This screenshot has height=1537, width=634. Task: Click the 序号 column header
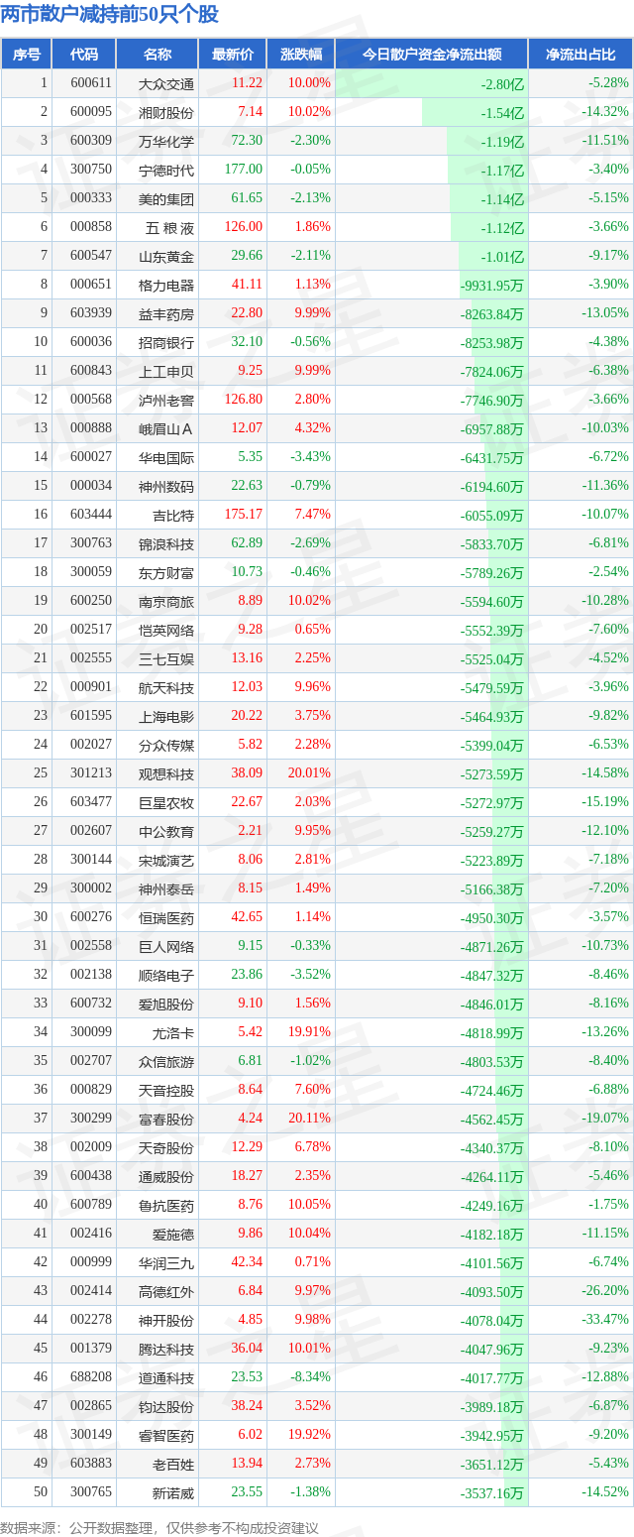point(27,55)
